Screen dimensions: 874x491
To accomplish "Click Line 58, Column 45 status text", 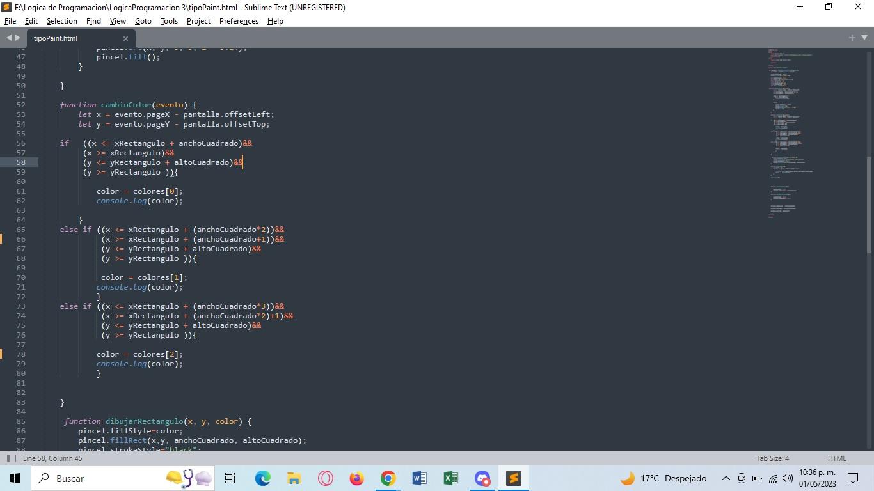I will click(52, 458).
